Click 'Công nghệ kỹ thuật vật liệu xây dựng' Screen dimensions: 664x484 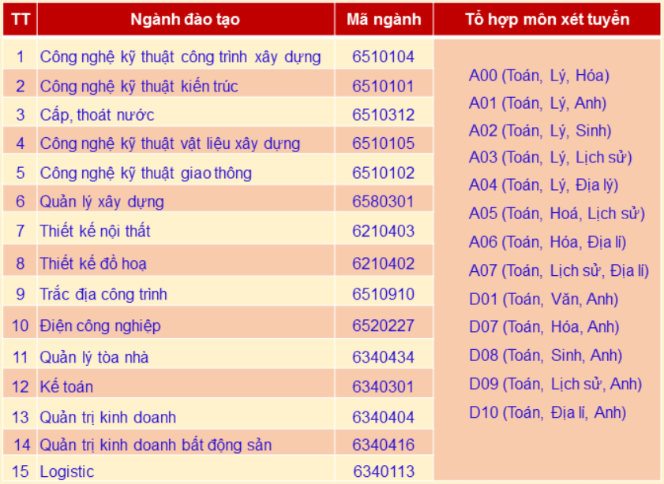[170, 143]
